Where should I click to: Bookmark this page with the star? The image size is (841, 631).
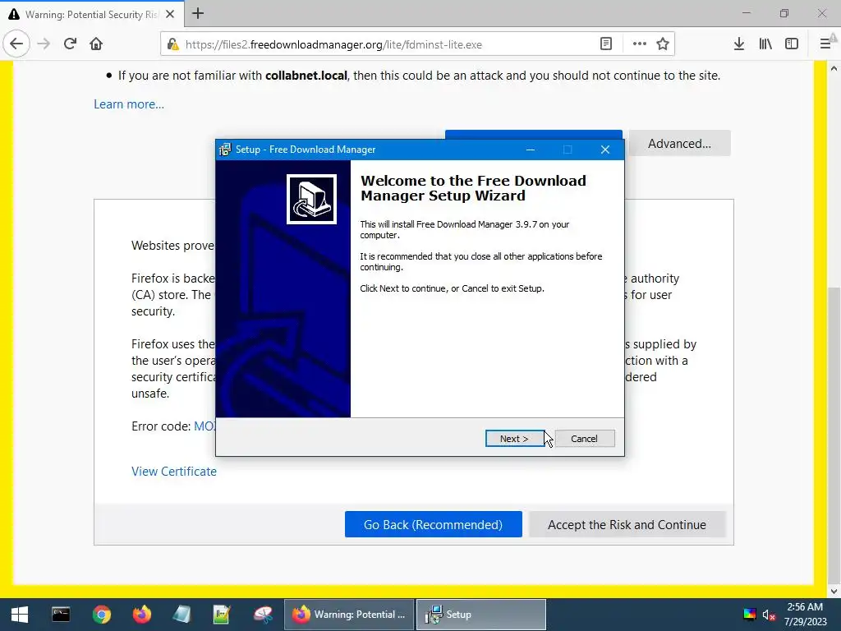coord(663,44)
